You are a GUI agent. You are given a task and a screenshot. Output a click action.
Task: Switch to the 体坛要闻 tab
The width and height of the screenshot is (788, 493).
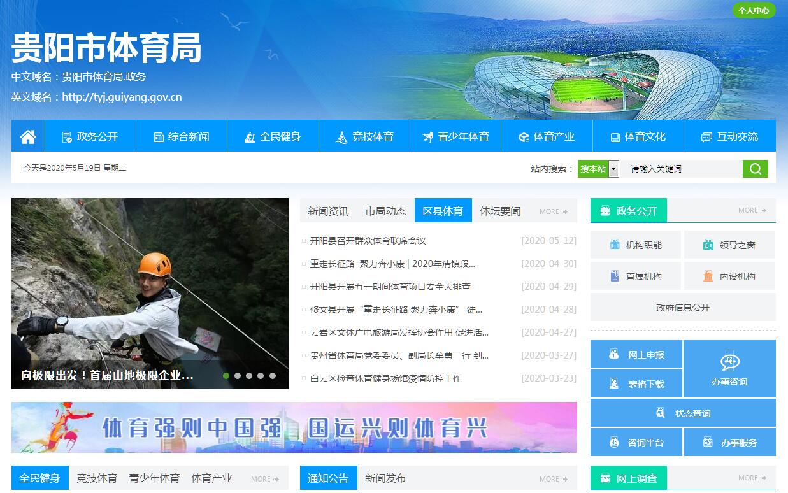[x=500, y=211]
